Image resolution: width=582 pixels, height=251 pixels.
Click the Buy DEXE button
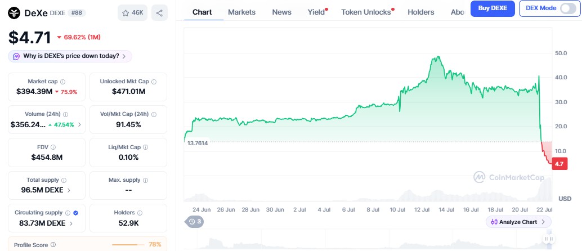pyautogui.click(x=493, y=8)
